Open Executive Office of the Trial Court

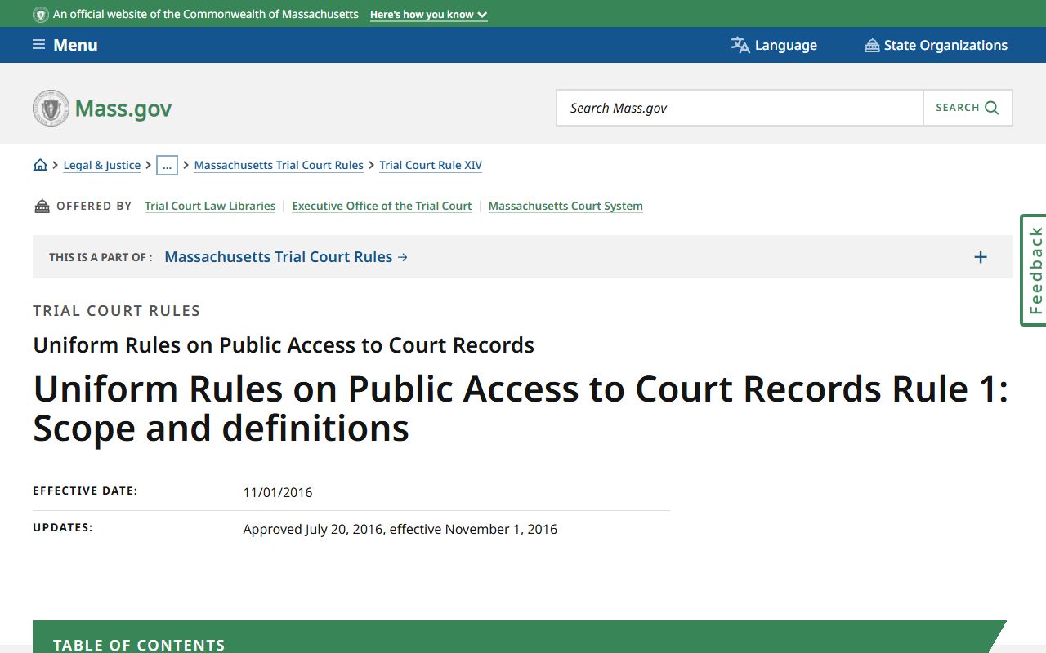point(382,206)
